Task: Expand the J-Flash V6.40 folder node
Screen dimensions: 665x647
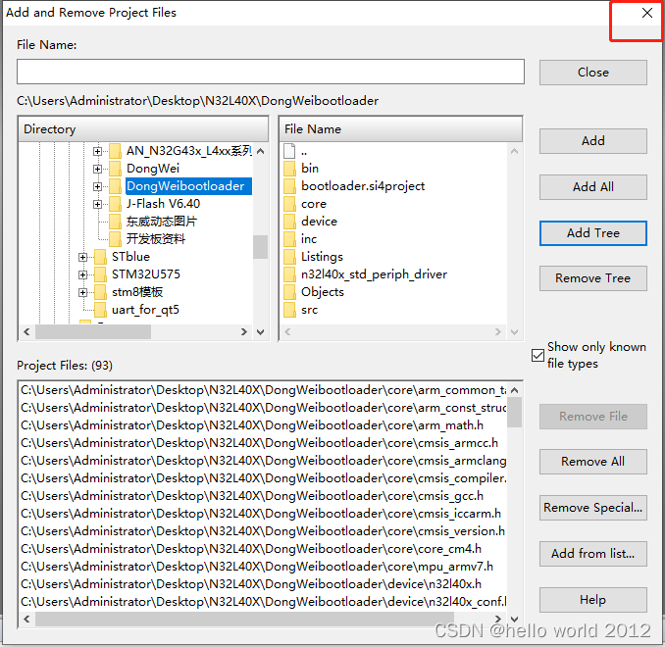Action: point(97,204)
